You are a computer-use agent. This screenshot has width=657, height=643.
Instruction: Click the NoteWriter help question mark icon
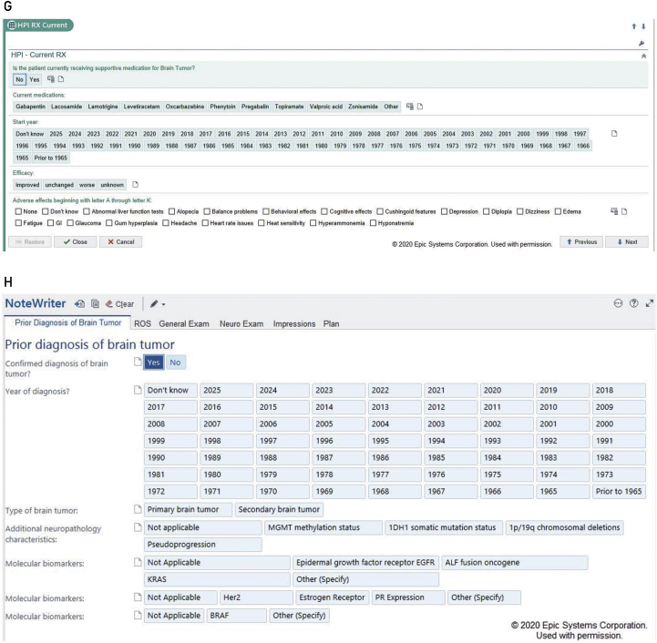pos(633,303)
